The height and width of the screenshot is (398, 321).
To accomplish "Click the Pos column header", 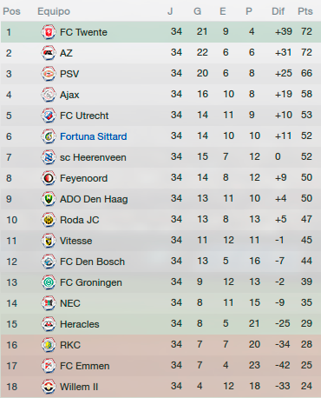I will 11,11.
